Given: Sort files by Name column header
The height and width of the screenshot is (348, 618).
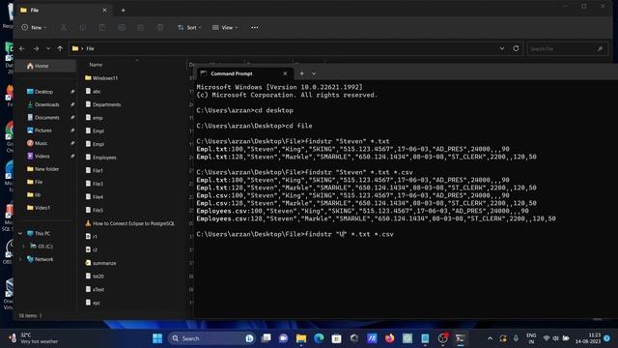Looking at the screenshot, I should pos(96,65).
